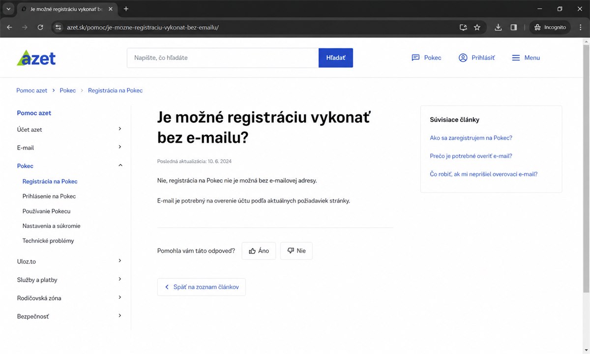Click thumbs up Áno button
The height and width of the screenshot is (354, 590).
pos(259,251)
